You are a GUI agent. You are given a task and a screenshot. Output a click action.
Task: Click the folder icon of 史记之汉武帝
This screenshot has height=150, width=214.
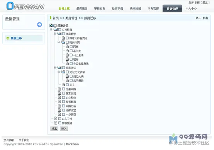(63, 72)
